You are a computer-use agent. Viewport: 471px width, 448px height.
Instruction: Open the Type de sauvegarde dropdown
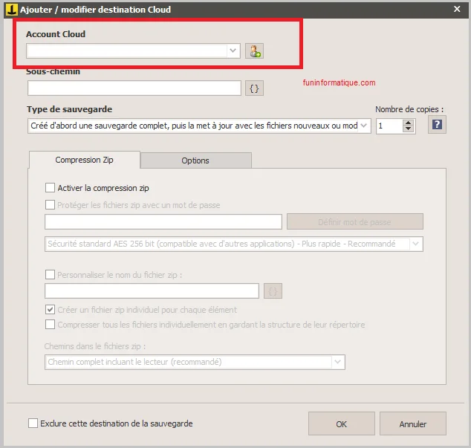pyautogui.click(x=364, y=126)
